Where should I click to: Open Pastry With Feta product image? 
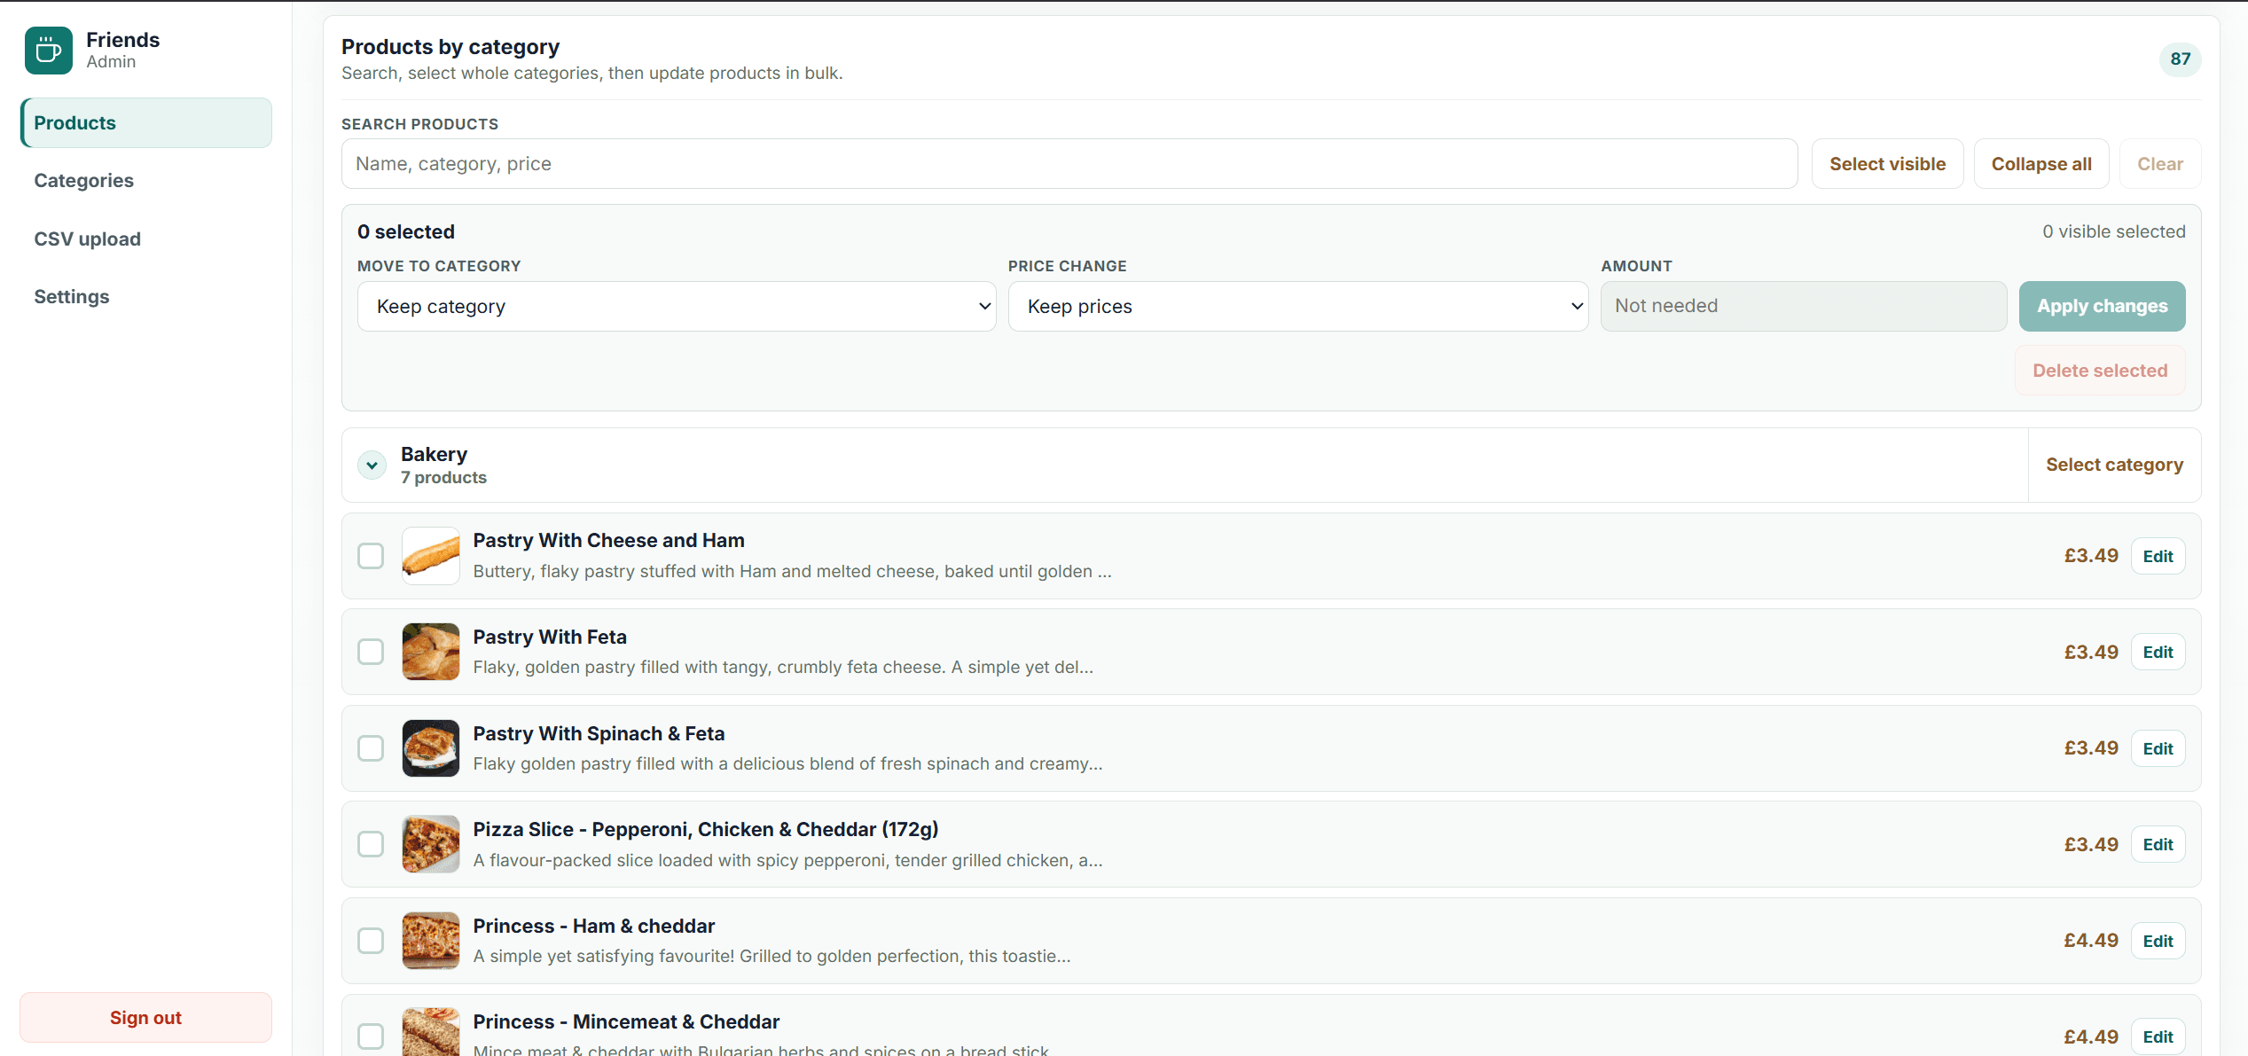coord(431,653)
